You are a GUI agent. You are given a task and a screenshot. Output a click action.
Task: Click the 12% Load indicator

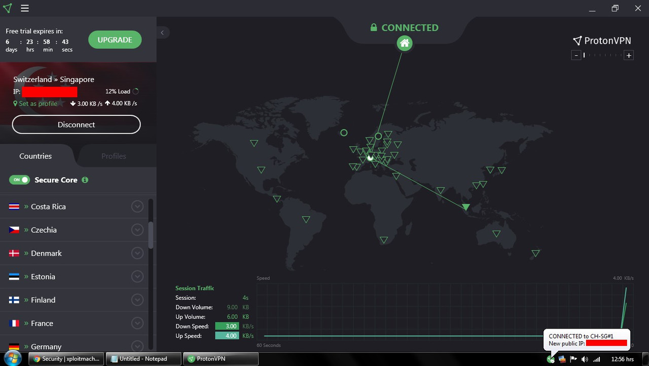(x=122, y=92)
